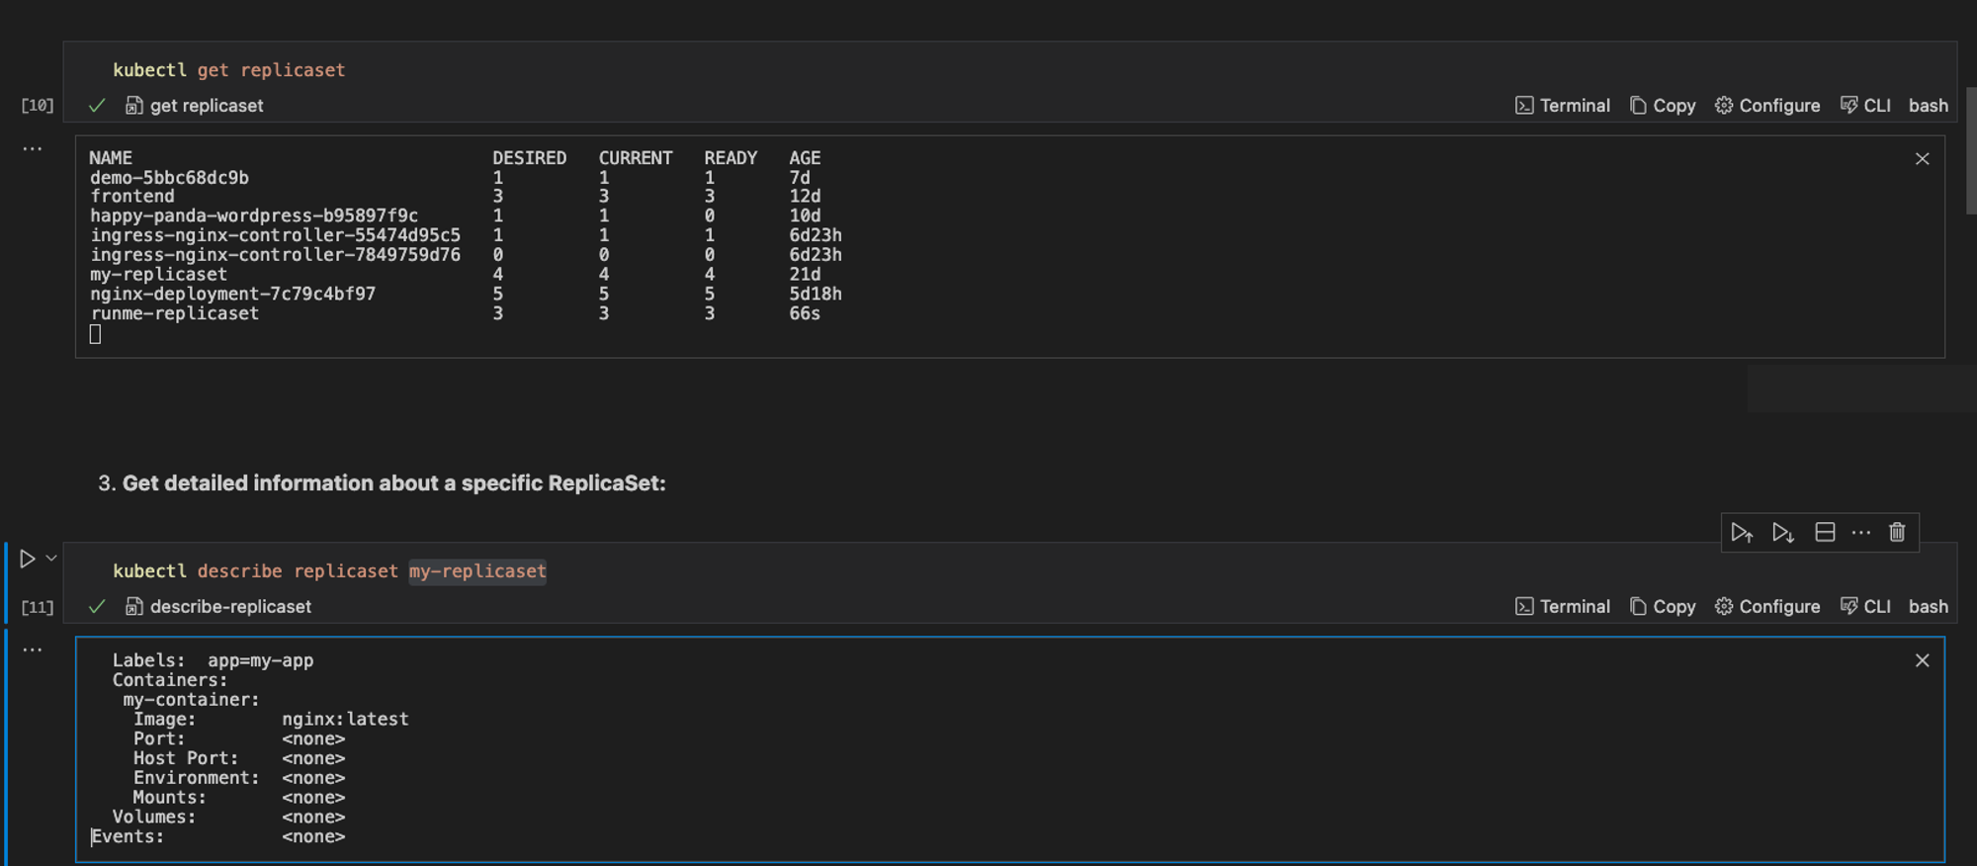Copy output of describe-replicaset cell
This screenshot has width=1977, height=866.
coord(1663,607)
